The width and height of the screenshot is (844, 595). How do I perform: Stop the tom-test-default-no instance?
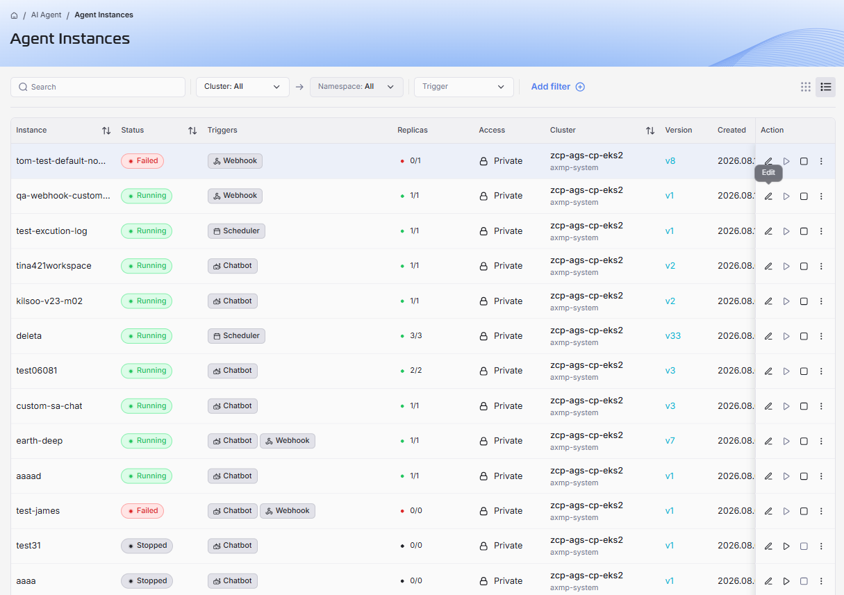pos(804,161)
